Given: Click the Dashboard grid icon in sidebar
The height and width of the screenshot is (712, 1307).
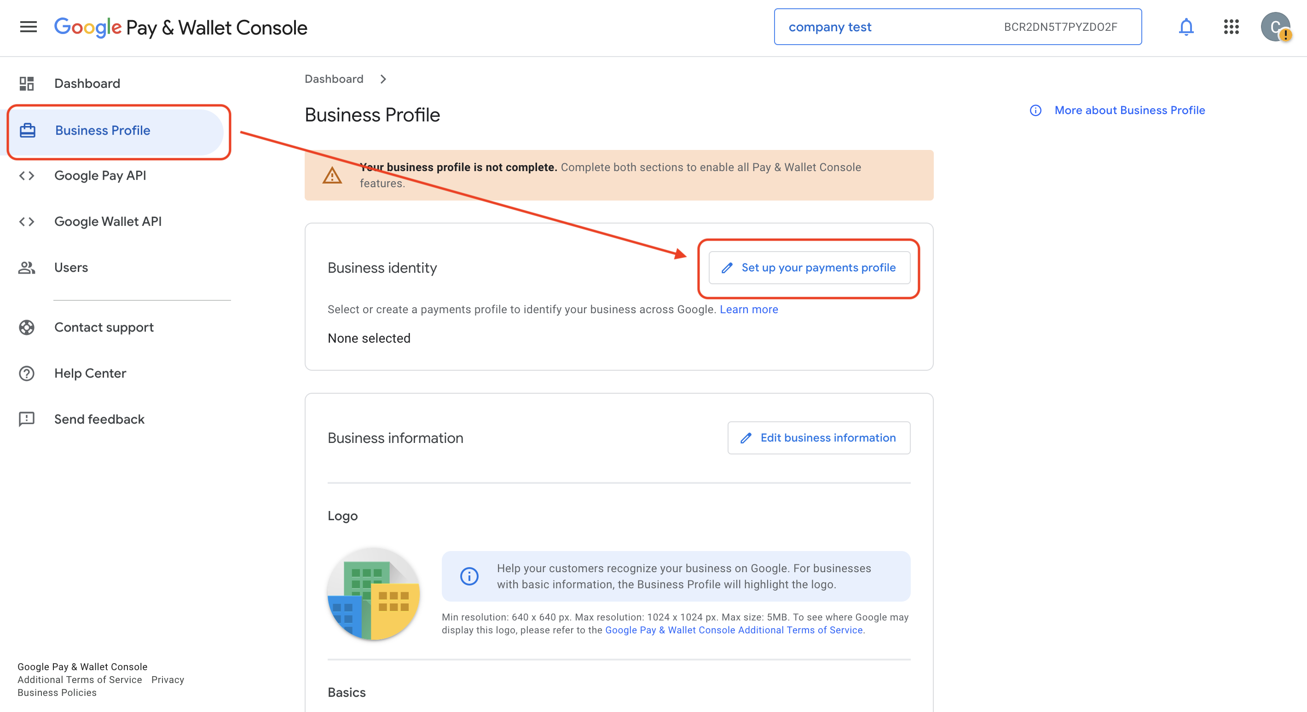Looking at the screenshot, I should [26, 83].
